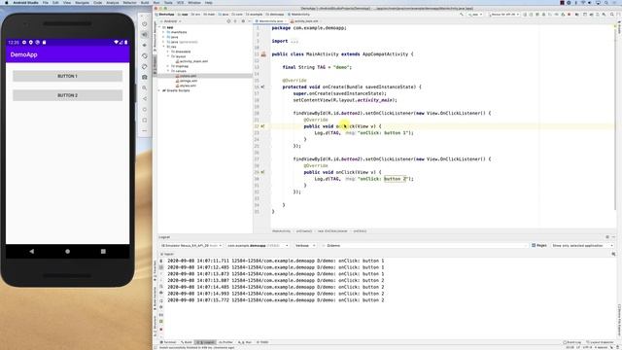Open the app run configuration dropdown
Image resolution: width=622 pixels, height=350 pixels.
pyautogui.click(x=474, y=15)
